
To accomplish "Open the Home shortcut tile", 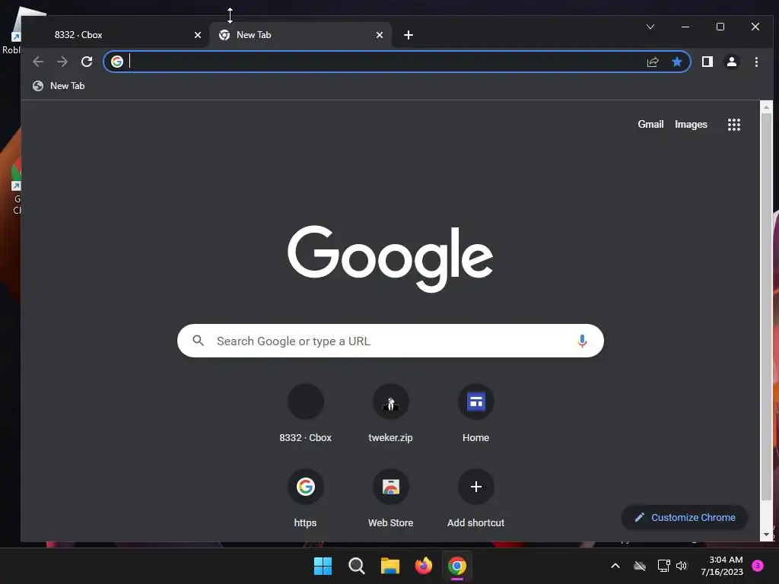I will point(475,413).
